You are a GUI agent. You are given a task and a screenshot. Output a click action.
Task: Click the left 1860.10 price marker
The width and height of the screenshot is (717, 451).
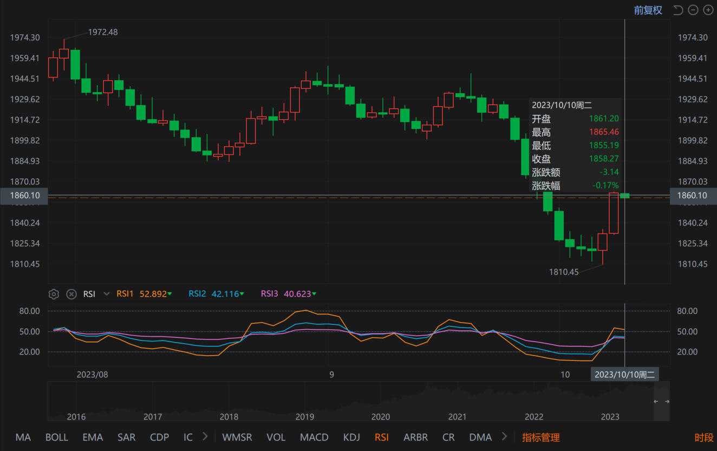click(x=24, y=196)
